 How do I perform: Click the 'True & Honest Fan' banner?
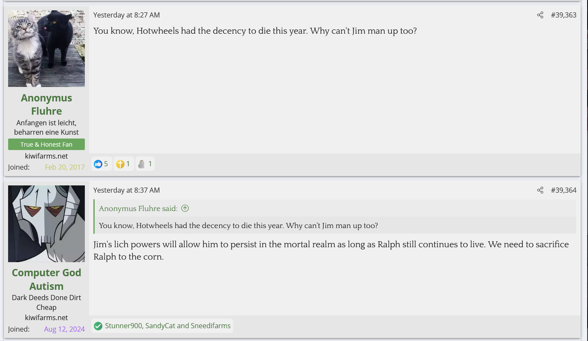pos(46,144)
